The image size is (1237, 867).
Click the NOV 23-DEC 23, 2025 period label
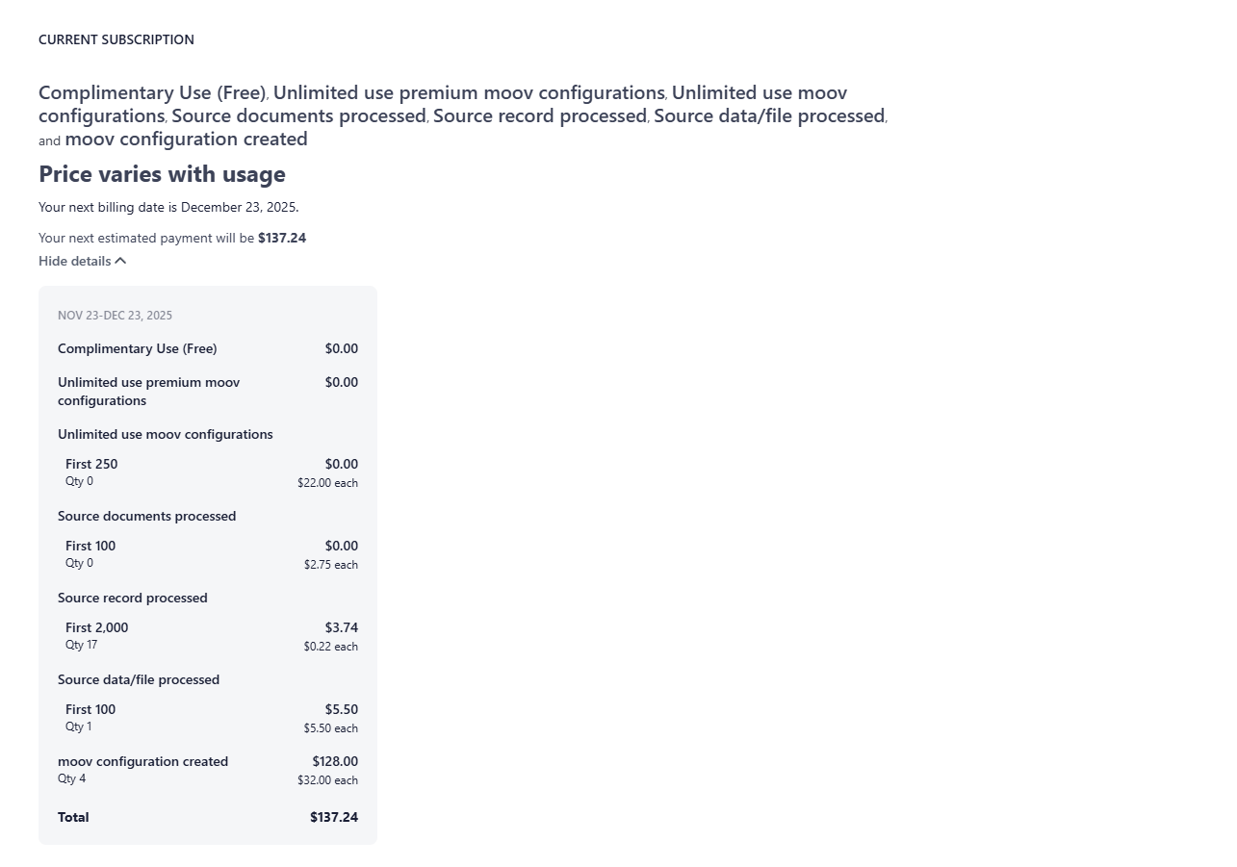coord(115,316)
